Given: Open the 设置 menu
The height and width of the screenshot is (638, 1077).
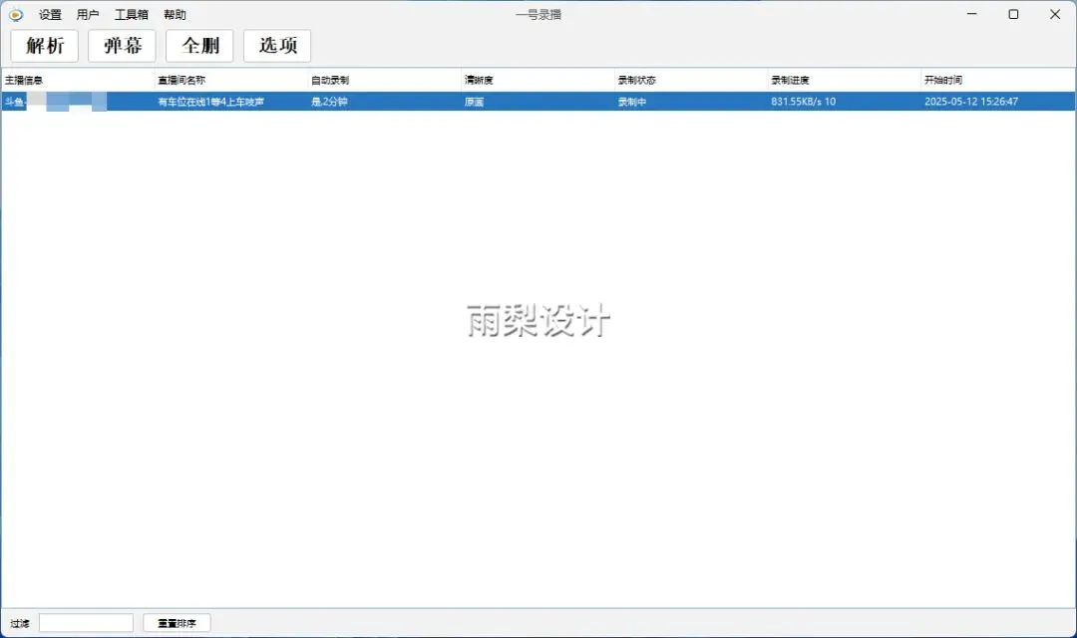Looking at the screenshot, I should tap(50, 14).
